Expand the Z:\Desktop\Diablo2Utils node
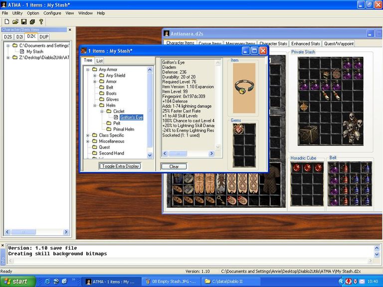Screen dimensions: 383x287 [8, 58]
